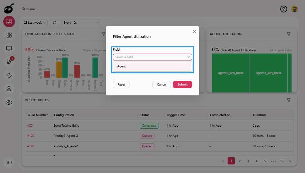Choose the Agent option in the list
Image resolution: width=305 pixels, height=173 pixels.
point(152,66)
